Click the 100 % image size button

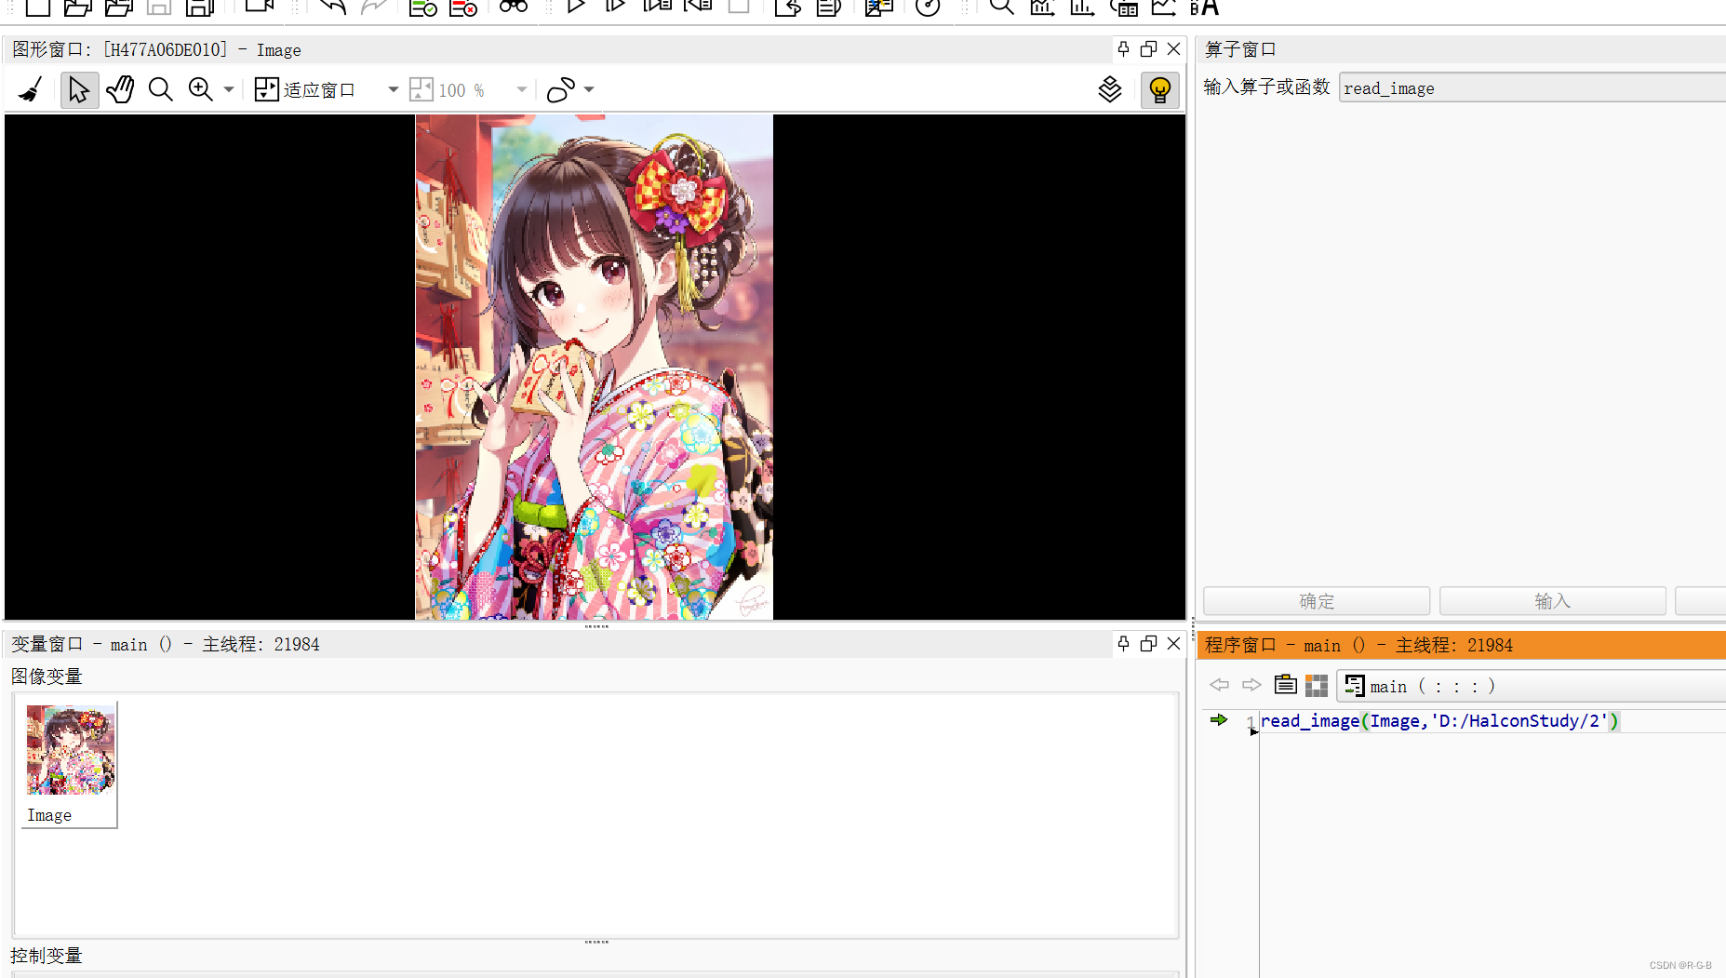tap(448, 90)
